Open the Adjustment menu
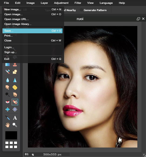The width and height of the screenshot is (146, 157). pyautogui.click(x=61, y=3)
